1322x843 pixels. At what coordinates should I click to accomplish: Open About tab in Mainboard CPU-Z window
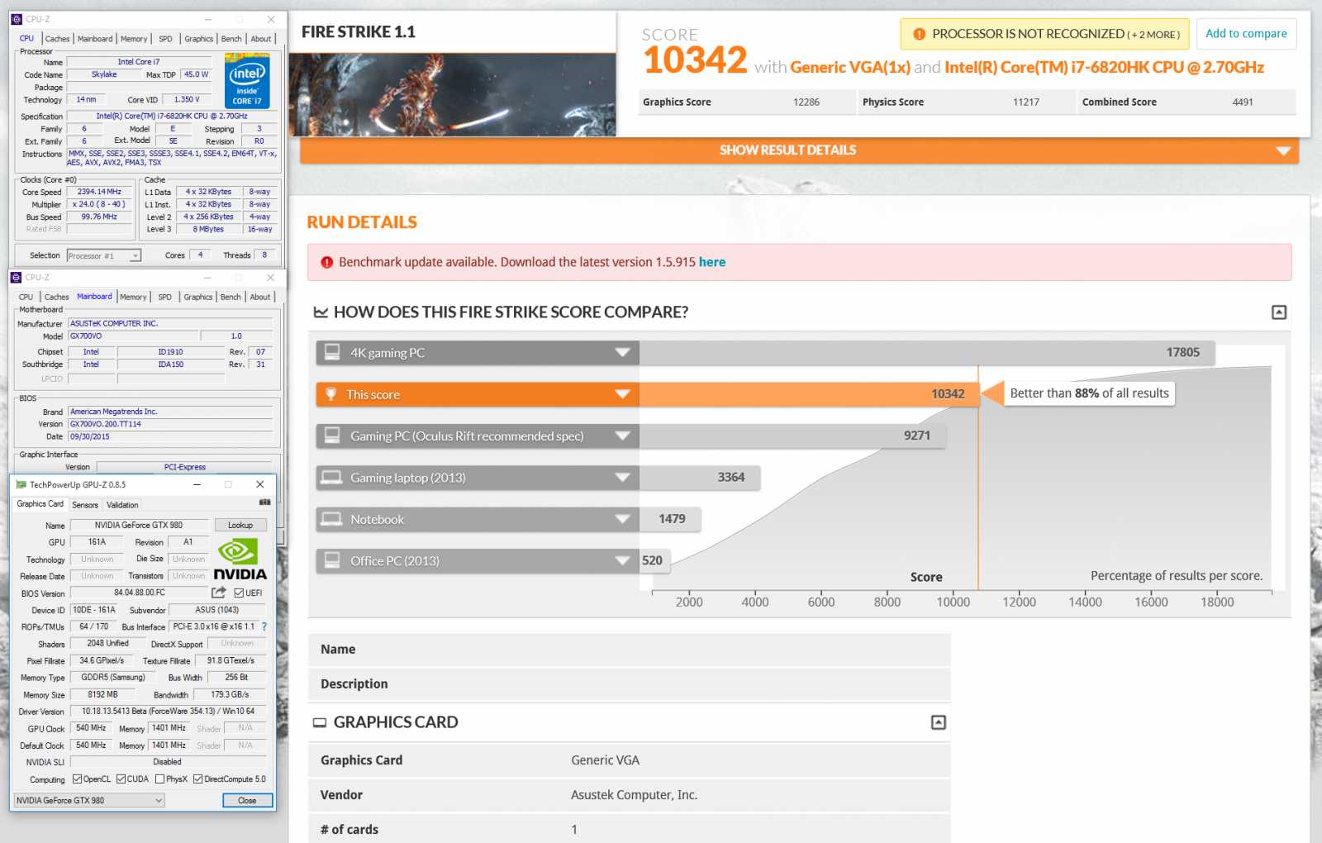coord(260,297)
